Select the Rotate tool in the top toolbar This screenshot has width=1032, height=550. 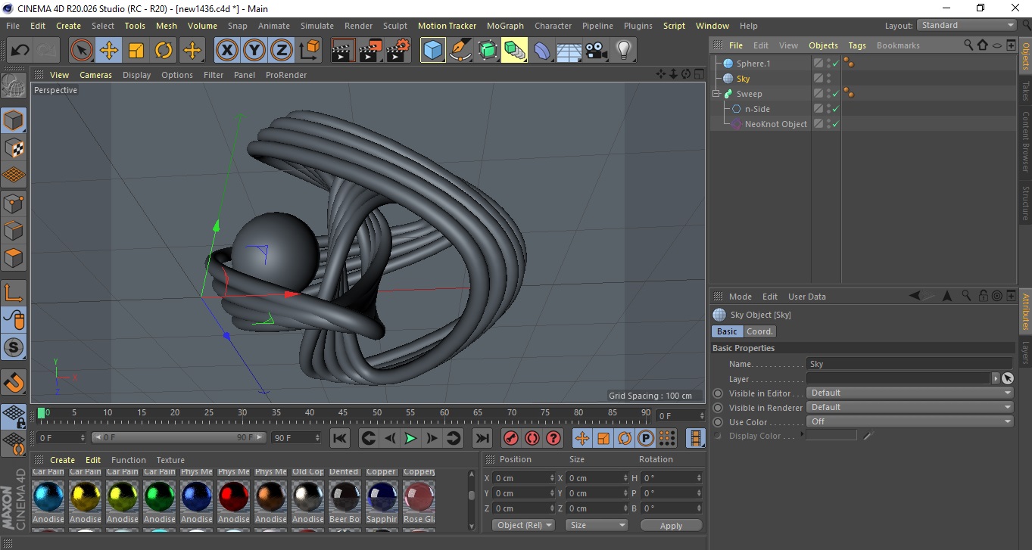click(x=164, y=51)
